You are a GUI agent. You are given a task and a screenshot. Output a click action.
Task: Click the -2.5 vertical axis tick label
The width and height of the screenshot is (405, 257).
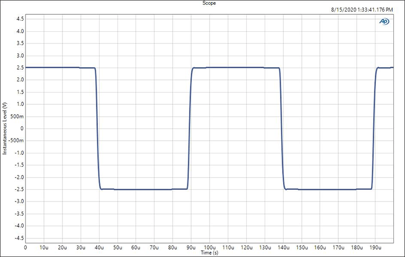[x=18, y=189]
